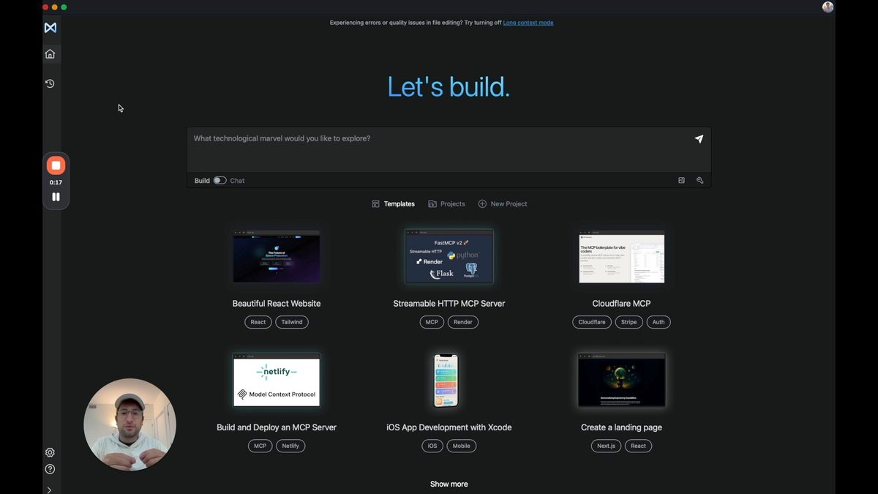Click the app logo at sidebar top
This screenshot has height=494, width=878.
(x=50, y=28)
